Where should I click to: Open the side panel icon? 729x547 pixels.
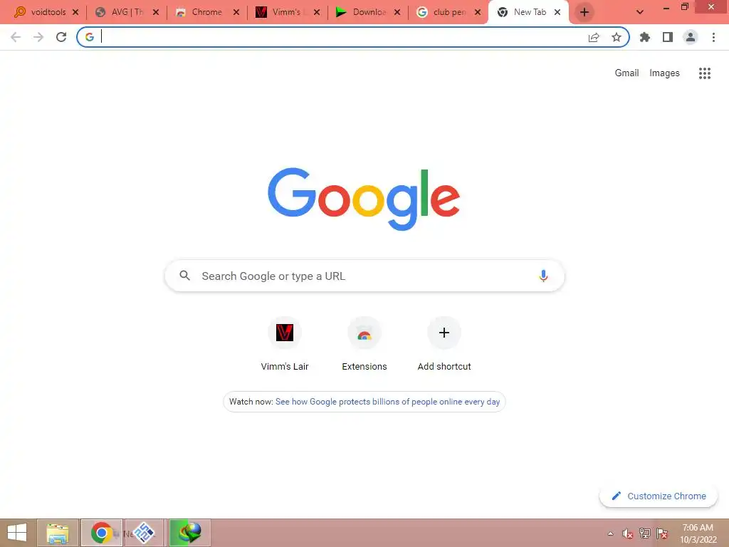668,37
